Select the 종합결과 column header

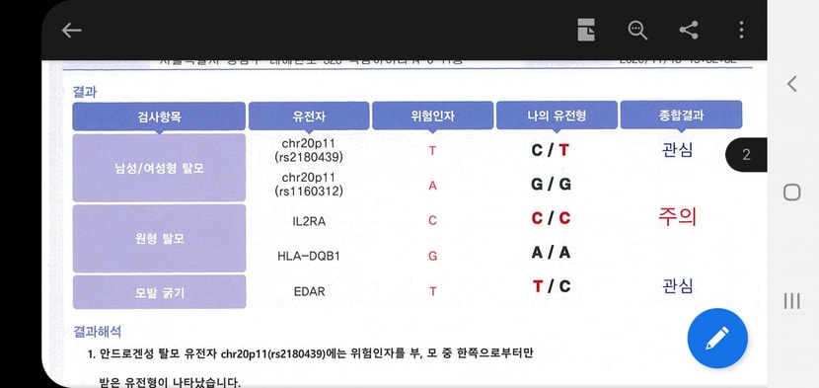[681, 116]
